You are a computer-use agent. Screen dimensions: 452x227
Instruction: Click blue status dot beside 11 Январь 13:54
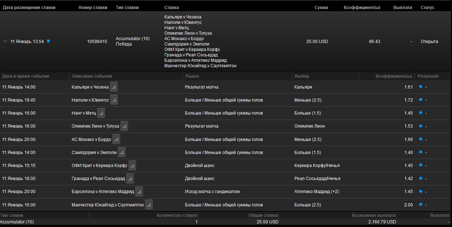click(x=49, y=41)
